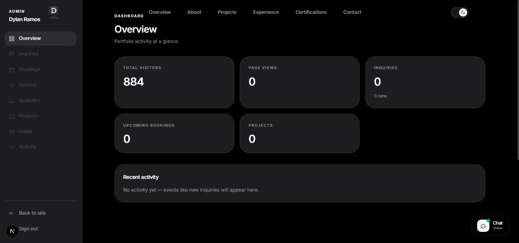Viewport: 519px width, 243px height.
Task: Click the Upcoming Bookings card
Action: 174,133
